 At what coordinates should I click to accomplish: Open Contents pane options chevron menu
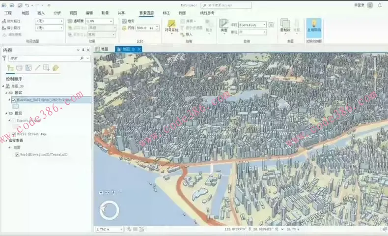[x=78, y=50]
